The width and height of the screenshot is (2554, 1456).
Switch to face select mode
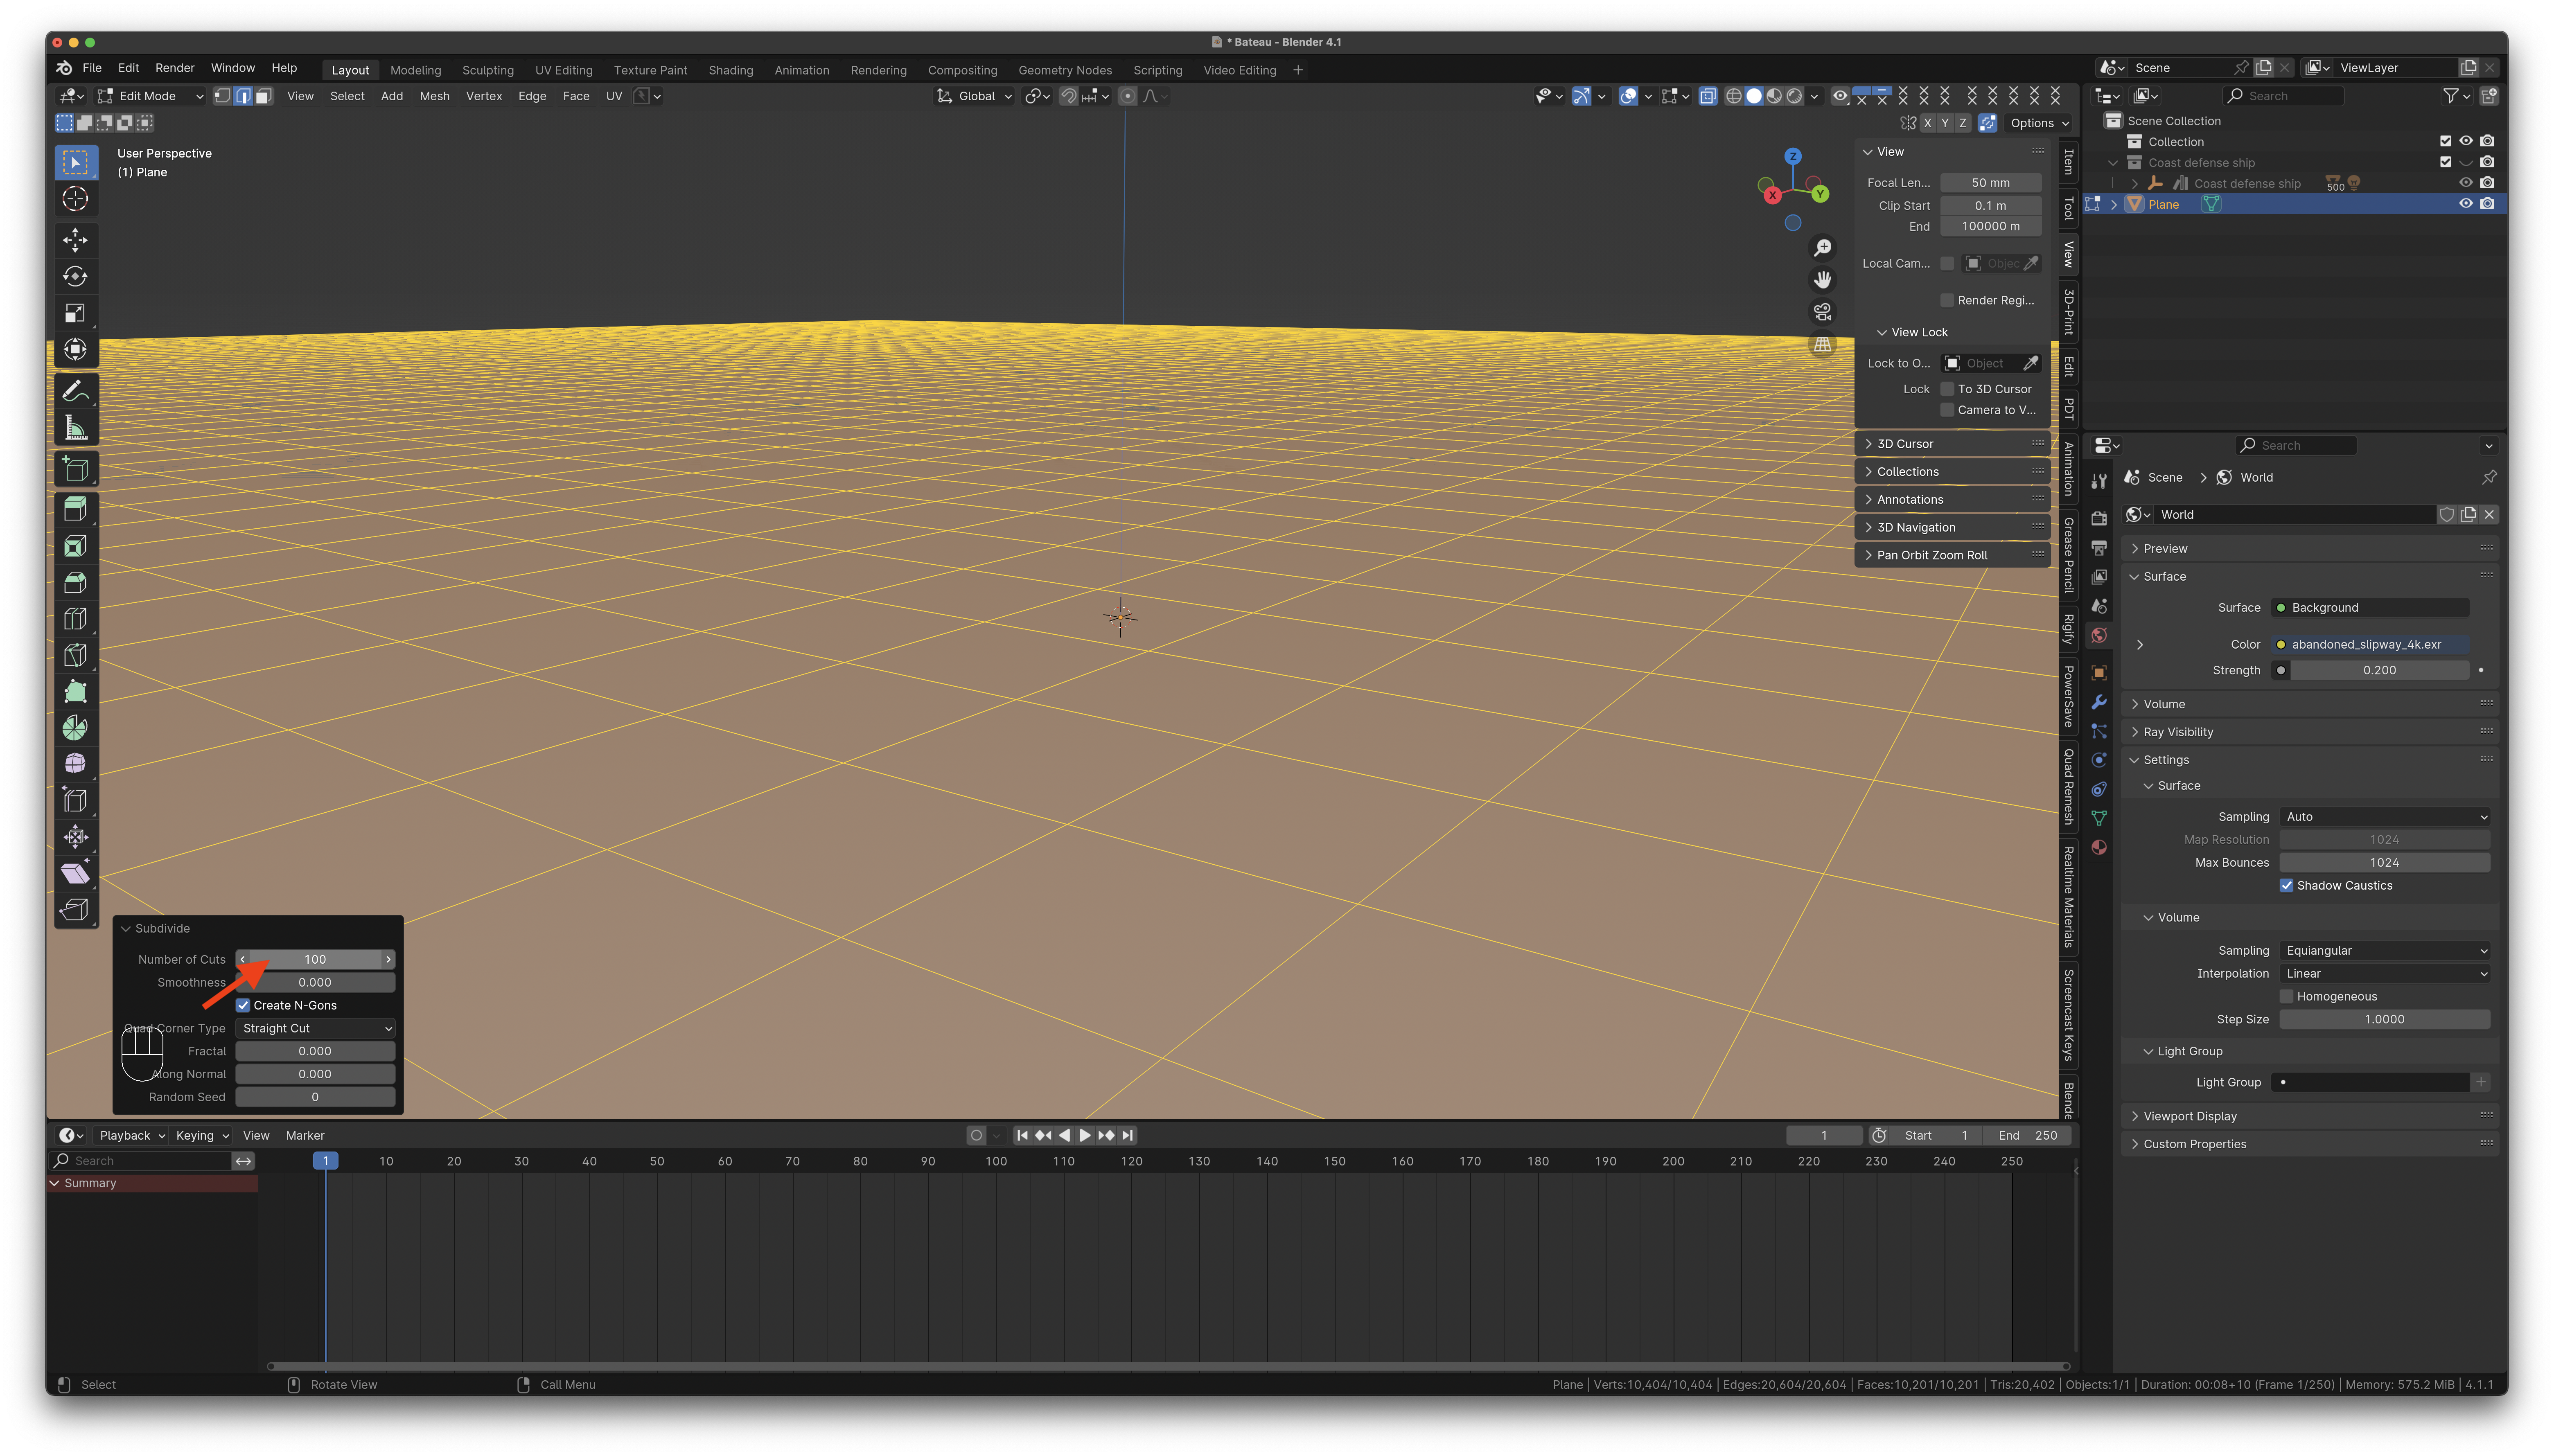coord(263,96)
